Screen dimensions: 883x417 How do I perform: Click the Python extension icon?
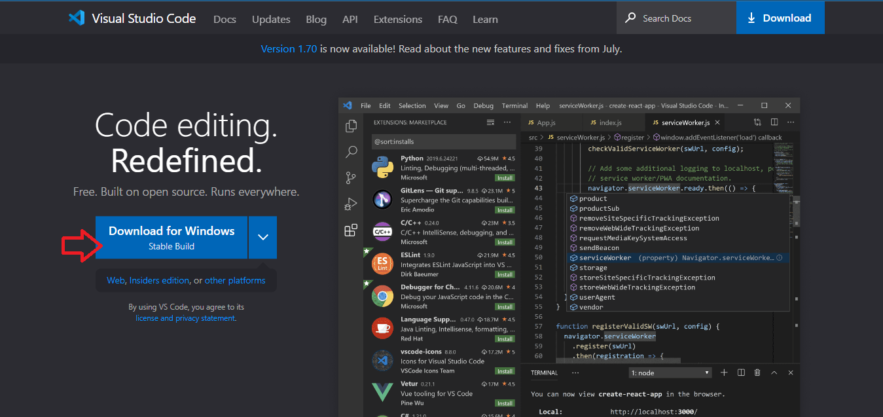pos(382,168)
